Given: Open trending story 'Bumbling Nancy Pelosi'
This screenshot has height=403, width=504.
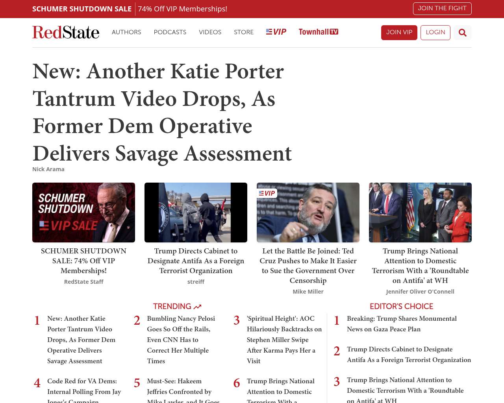Looking at the screenshot, I should click(x=181, y=340).
